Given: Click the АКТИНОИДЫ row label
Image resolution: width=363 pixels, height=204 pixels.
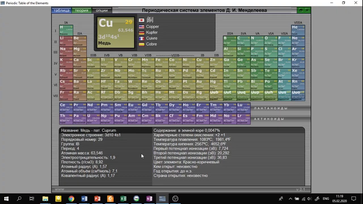Looking at the screenshot, I should click(x=269, y=119).
